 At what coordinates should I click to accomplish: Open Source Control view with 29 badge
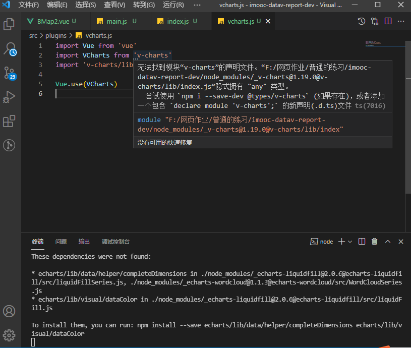(x=9, y=73)
